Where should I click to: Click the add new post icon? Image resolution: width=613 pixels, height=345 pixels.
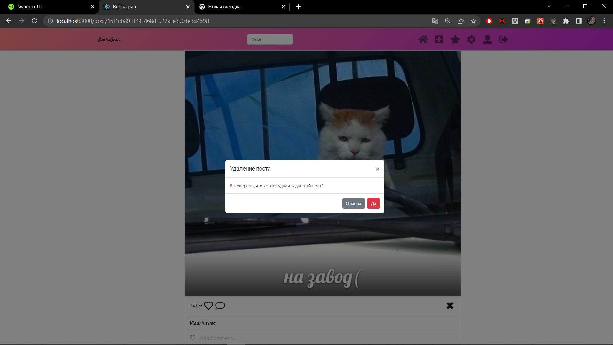(x=439, y=40)
